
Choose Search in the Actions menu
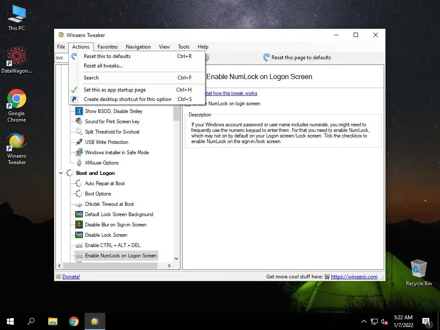click(x=137, y=78)
